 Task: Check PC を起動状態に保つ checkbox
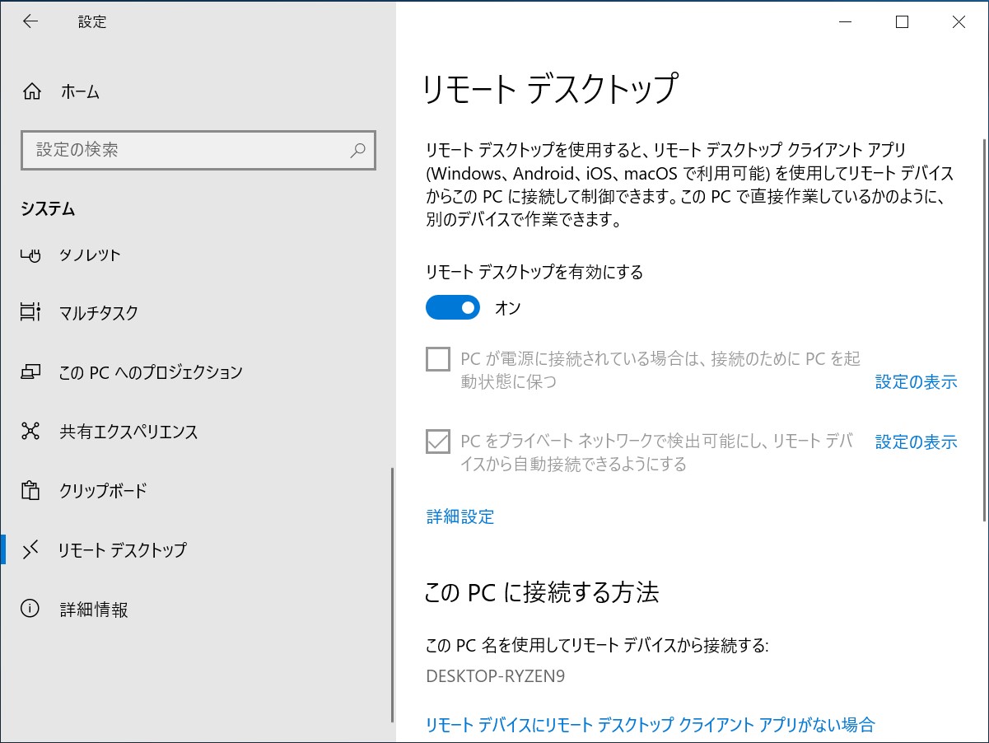coord(437,359)
